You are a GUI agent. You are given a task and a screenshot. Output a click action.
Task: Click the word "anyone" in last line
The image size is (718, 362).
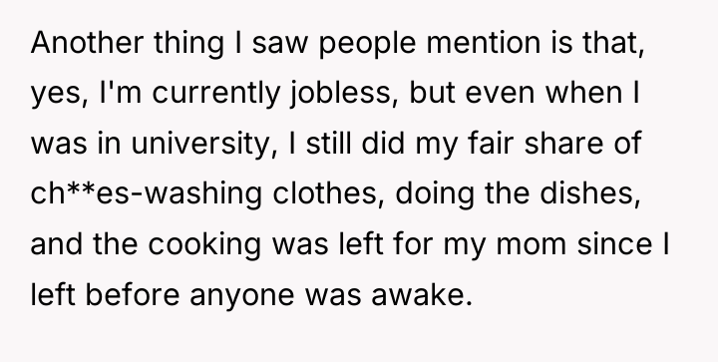pos(241,297)
